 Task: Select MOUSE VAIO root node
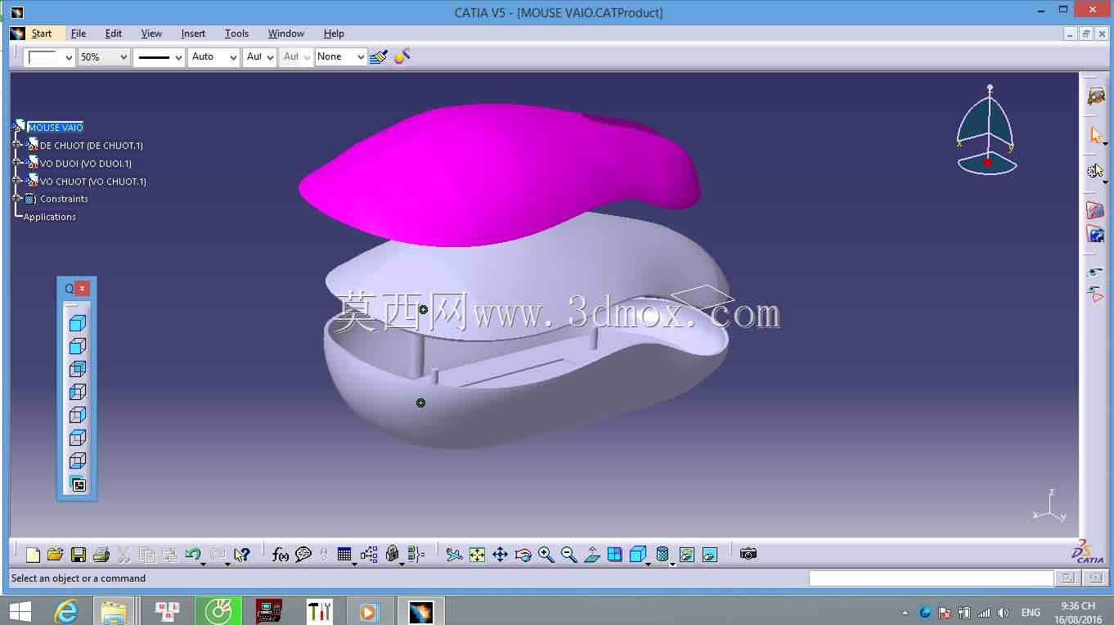pyautogui.click(x=56, y=128)
